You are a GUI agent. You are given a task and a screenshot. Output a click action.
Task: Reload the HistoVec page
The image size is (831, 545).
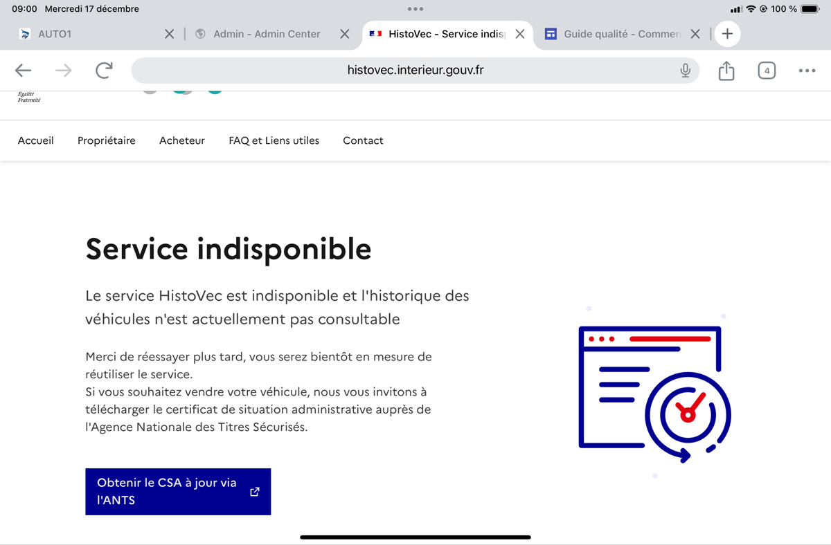pos(104,71)
